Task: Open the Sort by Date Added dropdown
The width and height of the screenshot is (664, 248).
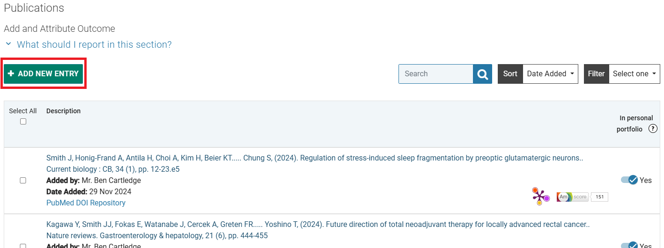Action: [550, 74]
